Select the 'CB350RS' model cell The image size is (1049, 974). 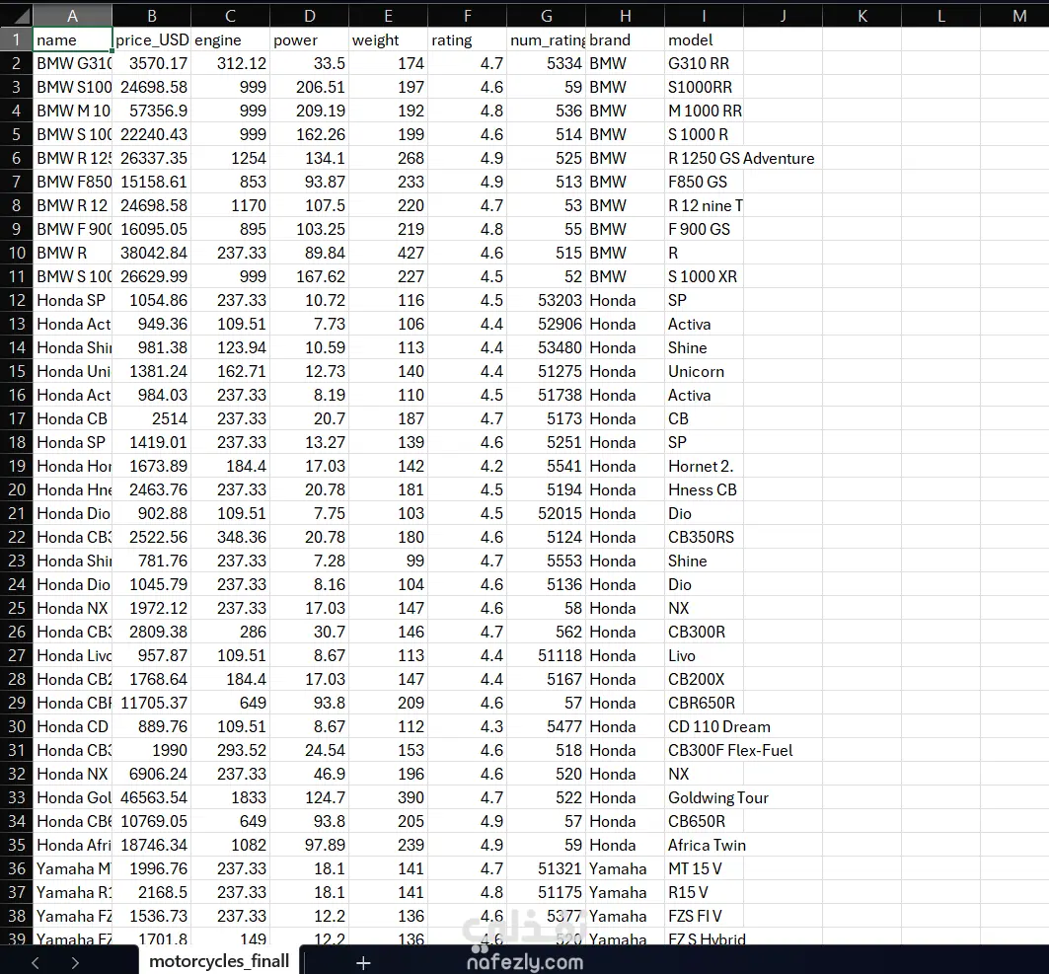click(704, 537)
